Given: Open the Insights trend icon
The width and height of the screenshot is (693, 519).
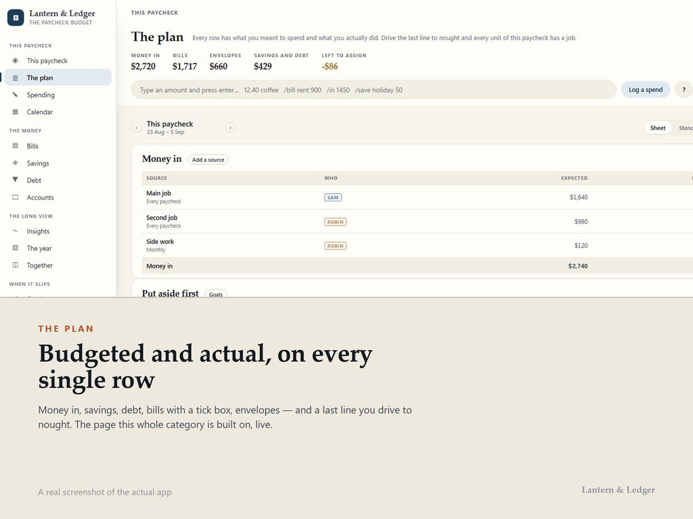Looking at the screenshot, I should pos(15,231).
